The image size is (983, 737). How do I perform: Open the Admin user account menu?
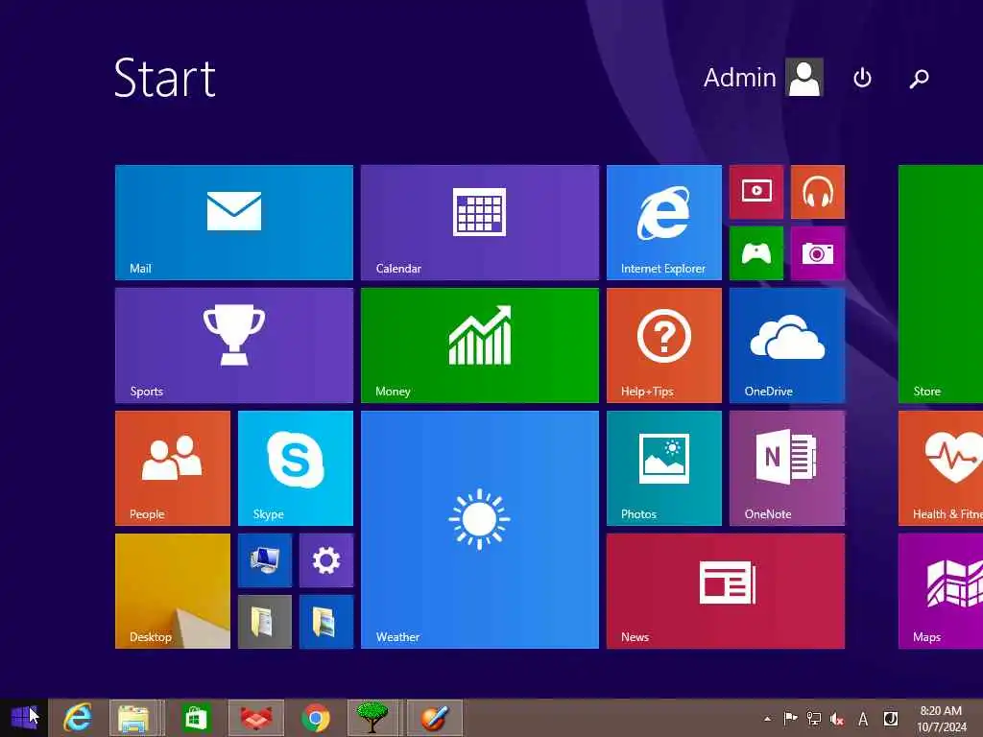(x=763, y=78)
